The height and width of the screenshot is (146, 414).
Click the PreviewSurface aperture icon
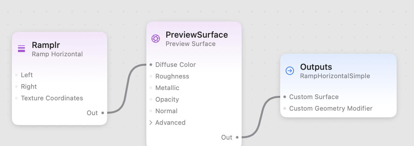tap(156, 39)
